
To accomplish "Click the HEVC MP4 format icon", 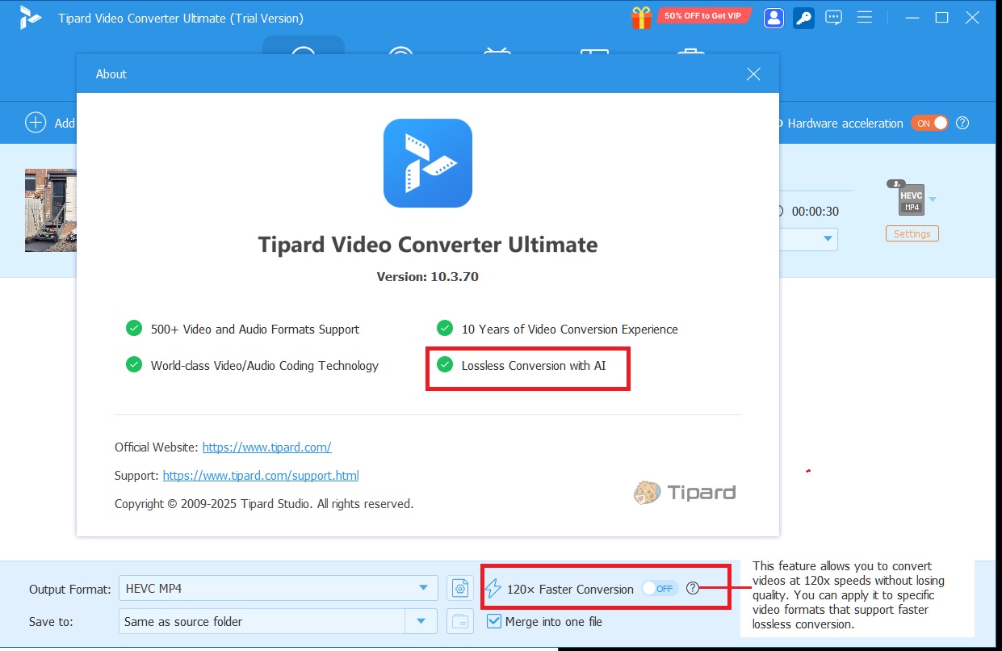I will coord(910,199).
